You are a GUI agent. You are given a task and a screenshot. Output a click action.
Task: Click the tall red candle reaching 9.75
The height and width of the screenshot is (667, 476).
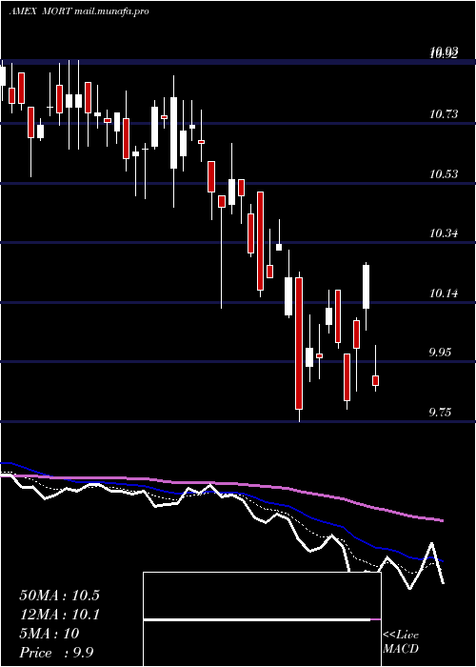click(299, 343)
